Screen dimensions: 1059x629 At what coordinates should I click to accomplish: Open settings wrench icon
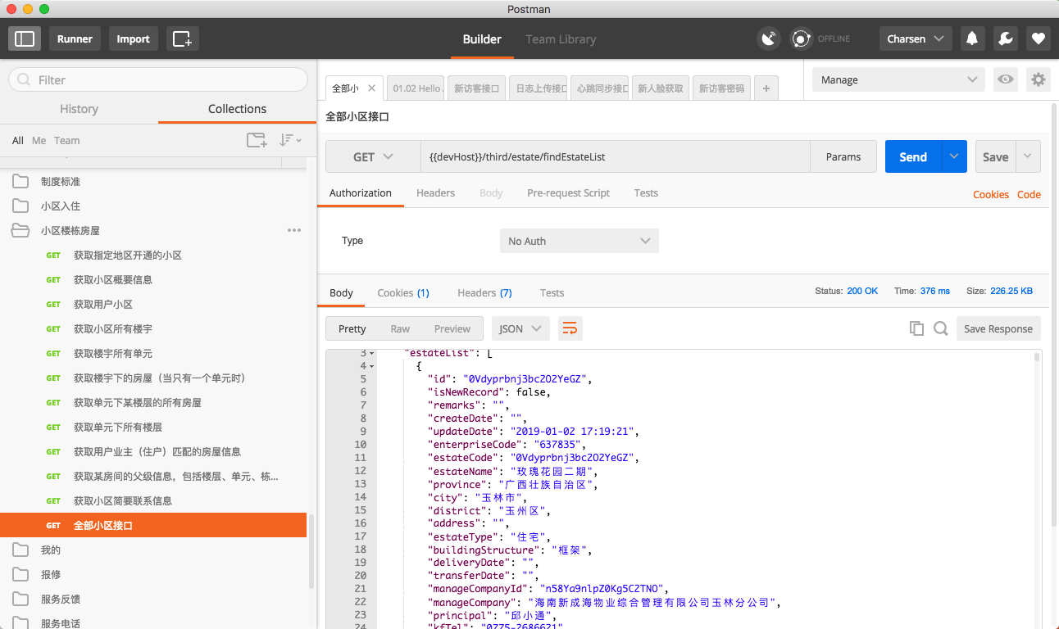tap(1005, 38)
